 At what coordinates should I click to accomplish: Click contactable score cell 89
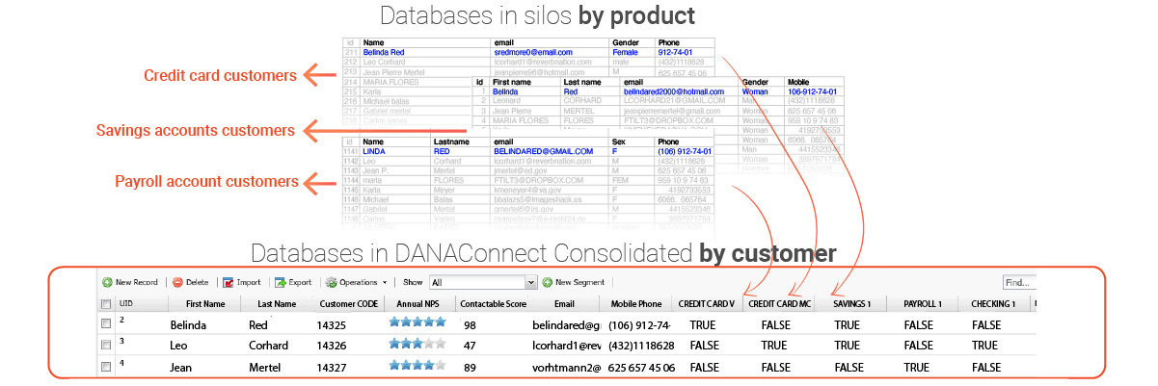(x=471, y=368)
